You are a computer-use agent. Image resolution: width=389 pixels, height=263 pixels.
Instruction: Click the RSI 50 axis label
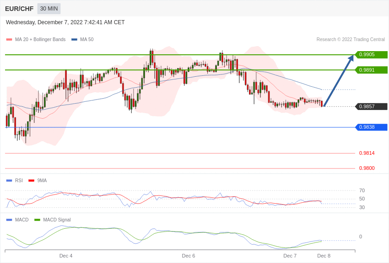(362, 199)
